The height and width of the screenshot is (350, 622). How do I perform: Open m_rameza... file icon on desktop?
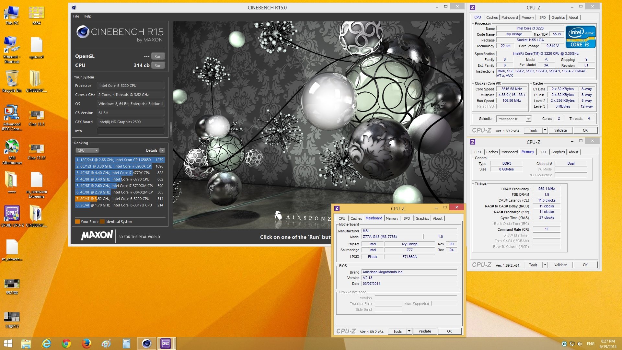point(12,250)
